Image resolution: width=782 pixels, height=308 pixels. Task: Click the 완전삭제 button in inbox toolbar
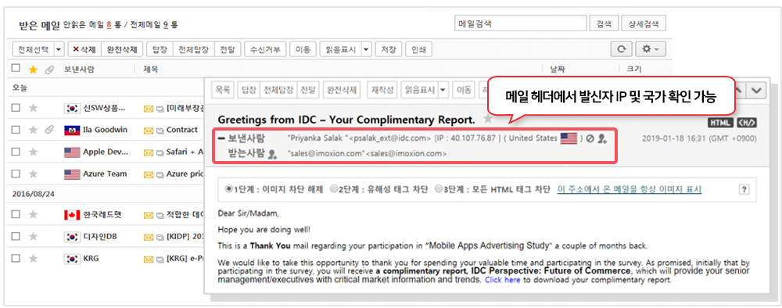(122, 49)
